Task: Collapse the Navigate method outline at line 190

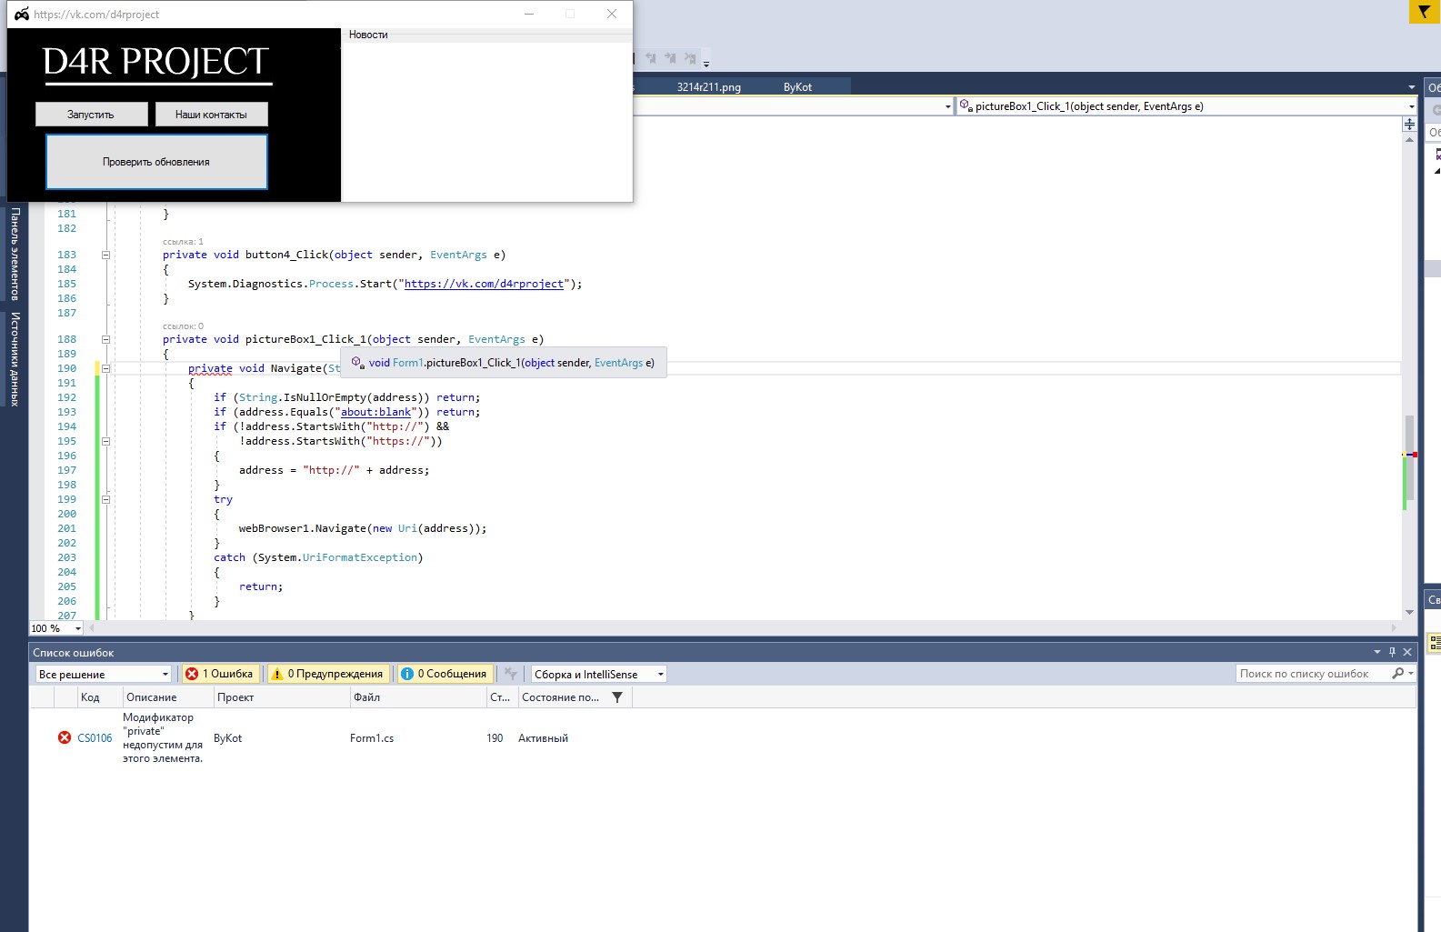Action: tap(105, 369)
